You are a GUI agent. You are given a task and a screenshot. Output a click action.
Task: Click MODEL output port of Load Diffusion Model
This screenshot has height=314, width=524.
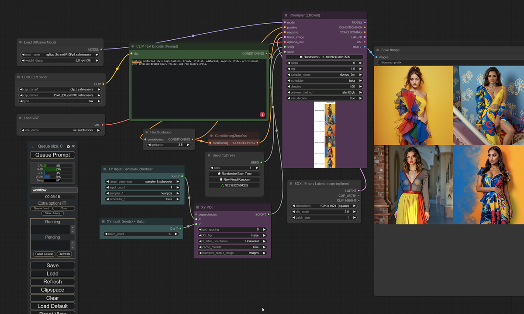click(101, 49)
